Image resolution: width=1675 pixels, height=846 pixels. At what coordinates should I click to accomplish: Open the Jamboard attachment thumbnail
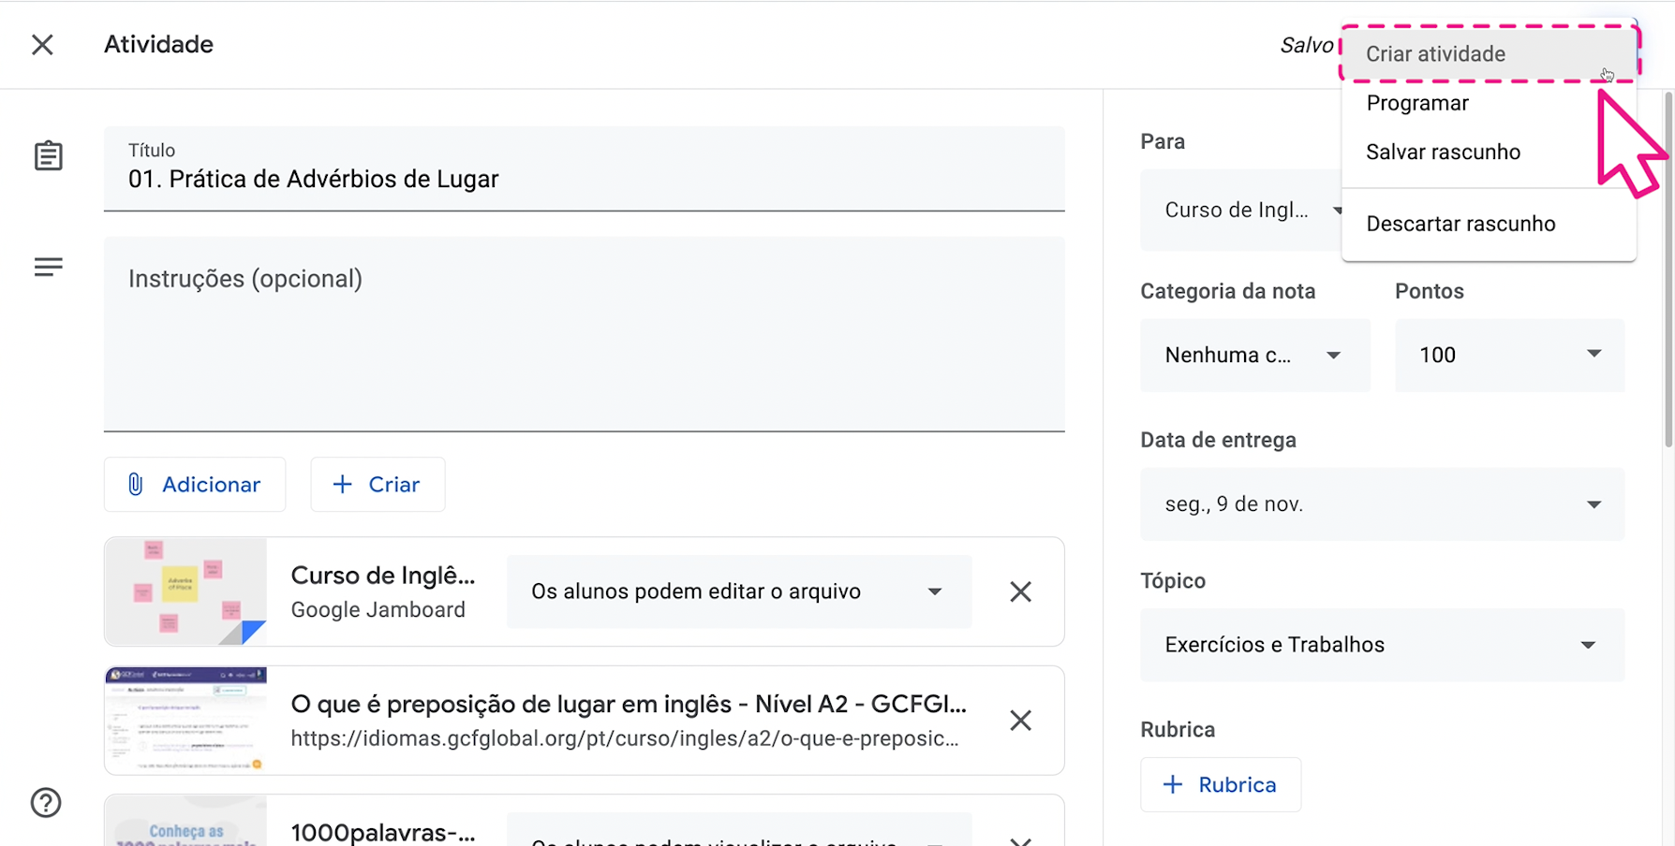[x=186, y=591]
